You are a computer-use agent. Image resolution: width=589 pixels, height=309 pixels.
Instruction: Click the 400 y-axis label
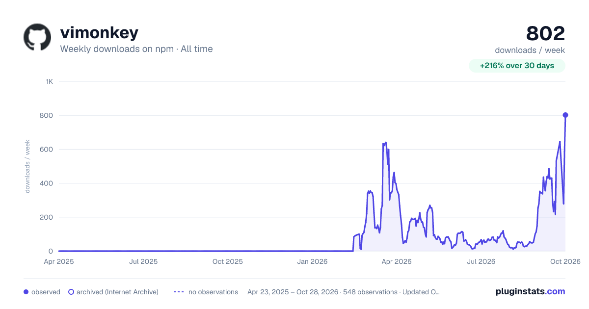47,183
